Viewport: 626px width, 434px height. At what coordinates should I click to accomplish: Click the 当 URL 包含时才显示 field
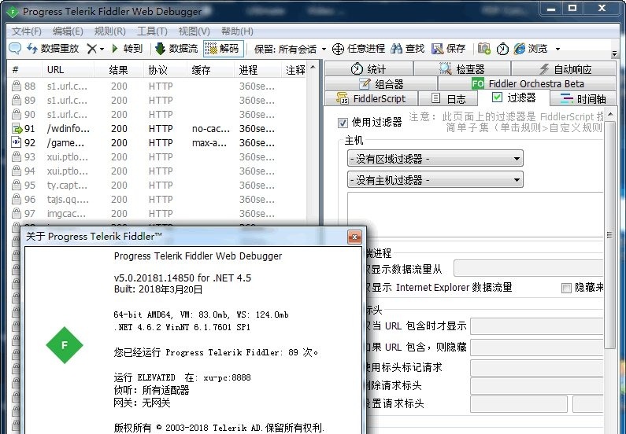(536, 326)
